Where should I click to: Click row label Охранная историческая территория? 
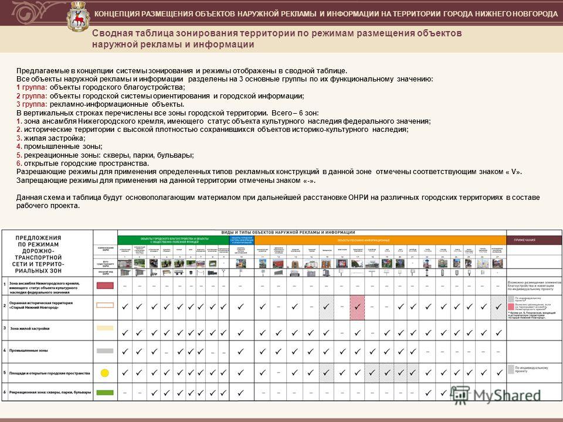41,305
